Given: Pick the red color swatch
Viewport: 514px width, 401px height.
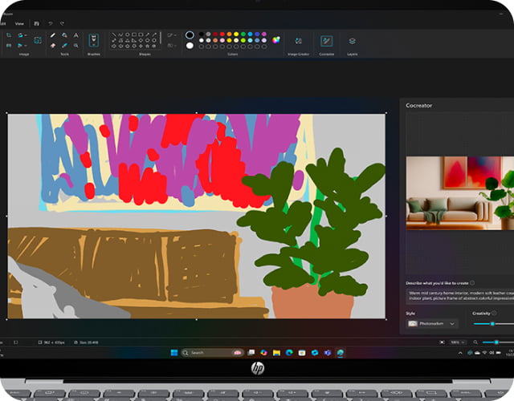Looking at the screenshot, I should 222,34.
